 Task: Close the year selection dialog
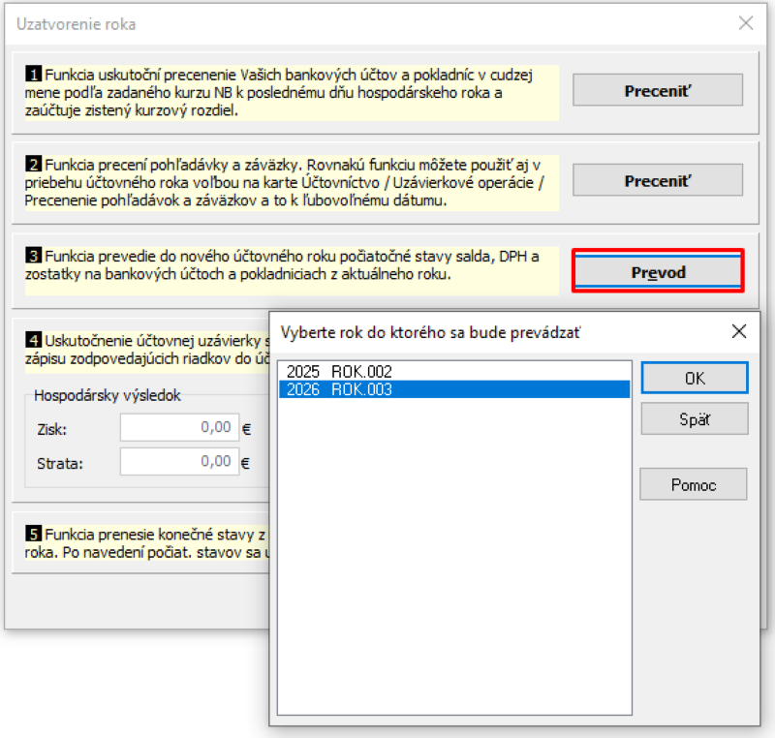click(739, 331)
